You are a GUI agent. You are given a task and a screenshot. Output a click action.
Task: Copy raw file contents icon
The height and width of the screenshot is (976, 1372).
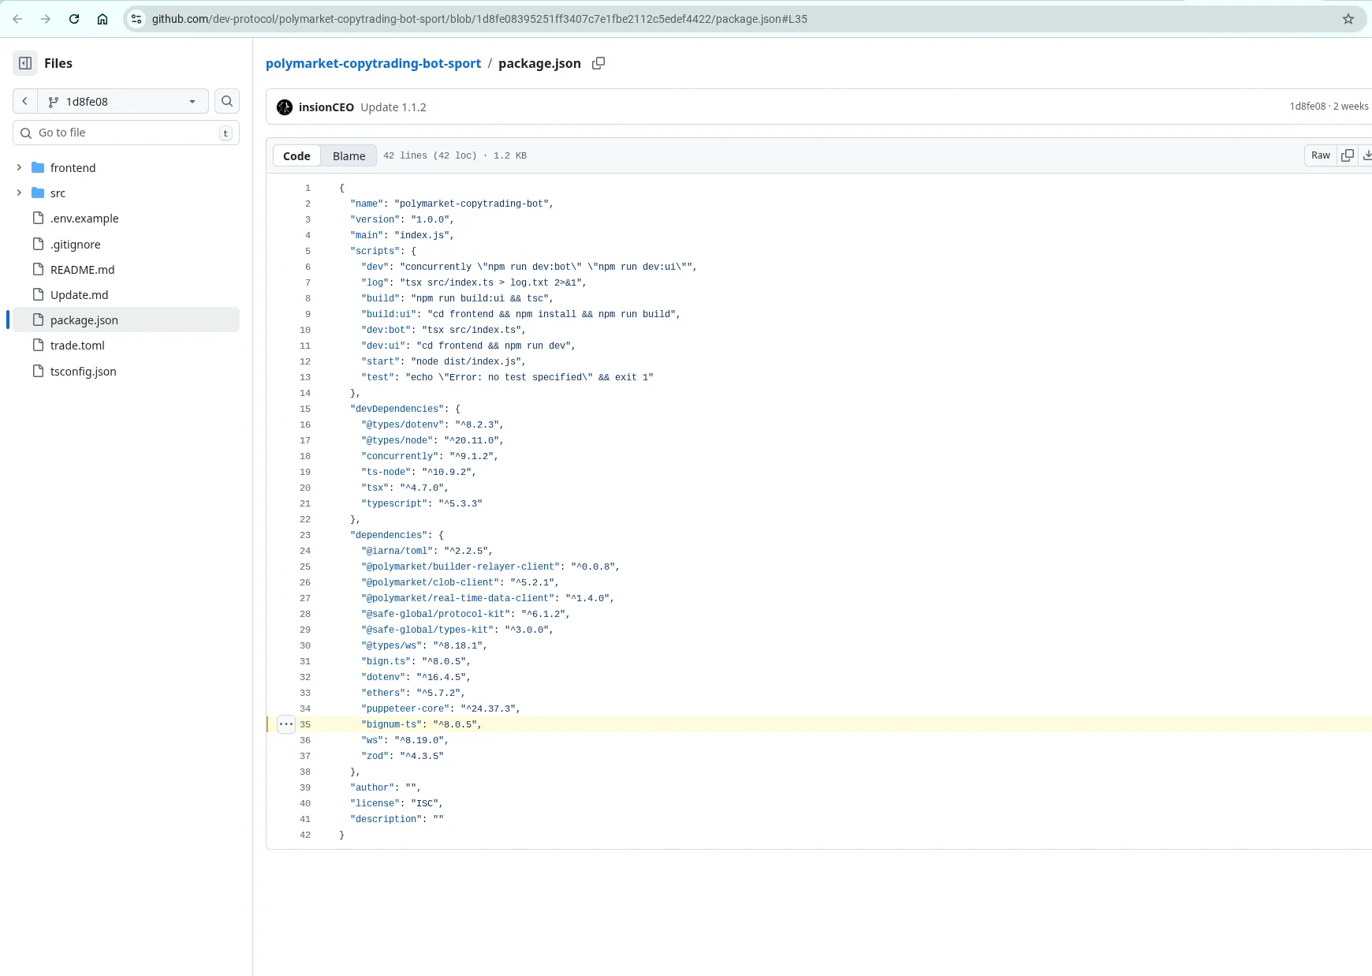point(1348,155)
